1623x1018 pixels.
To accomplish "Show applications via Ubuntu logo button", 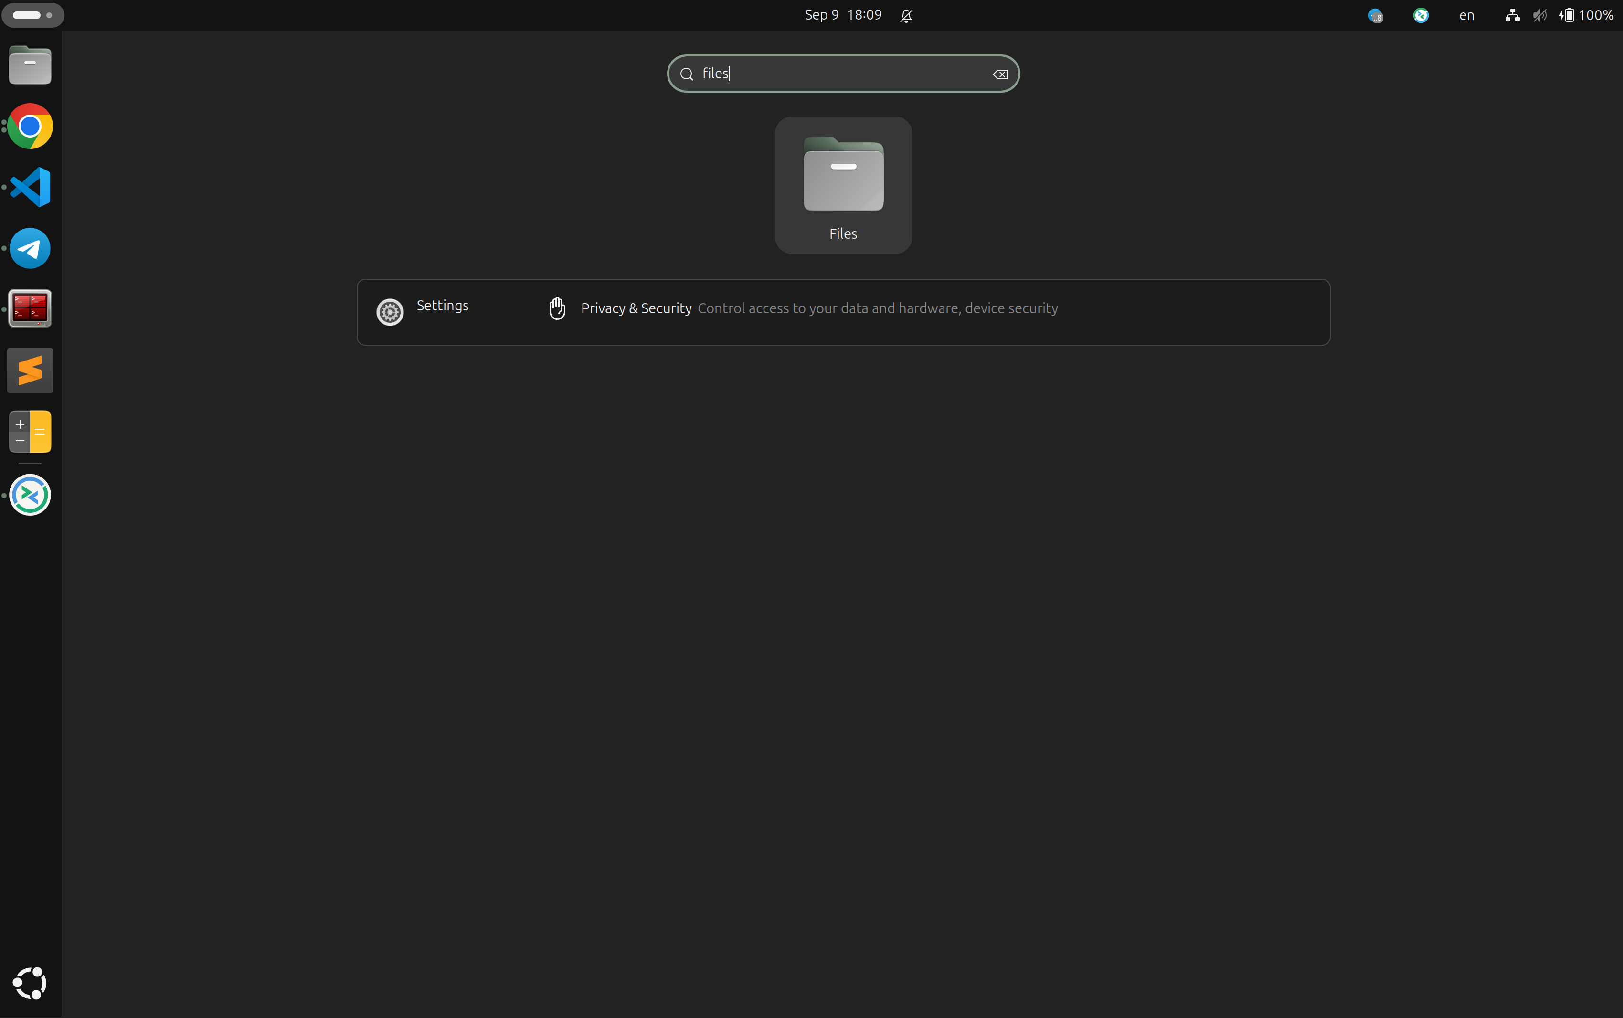I will coord(30,983).
